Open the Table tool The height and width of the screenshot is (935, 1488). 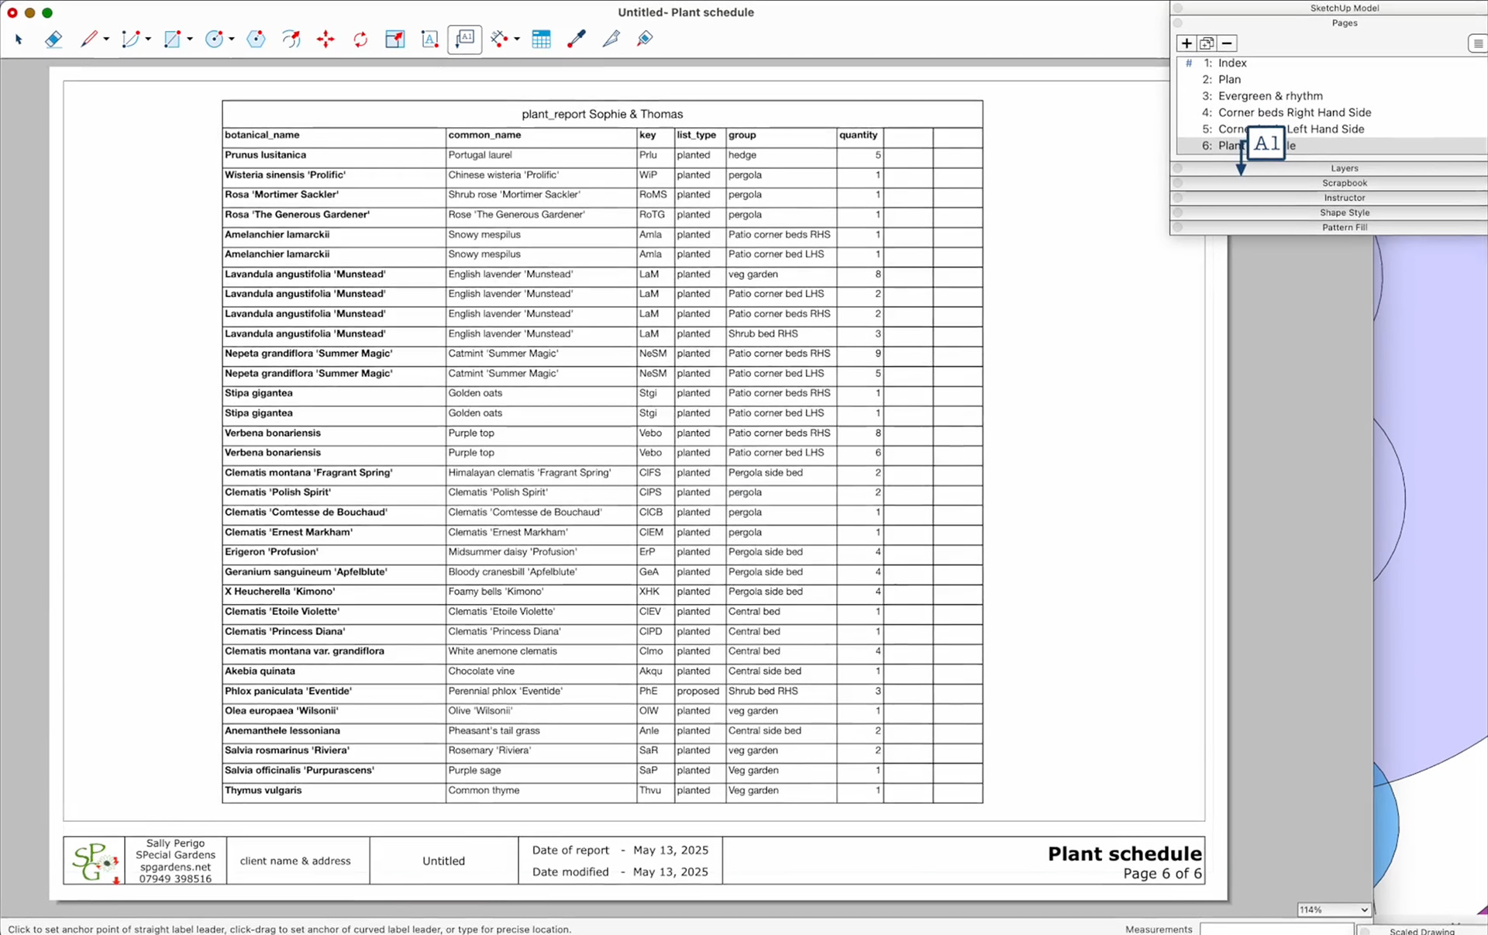pyautogui.click(x=541, y=39)
